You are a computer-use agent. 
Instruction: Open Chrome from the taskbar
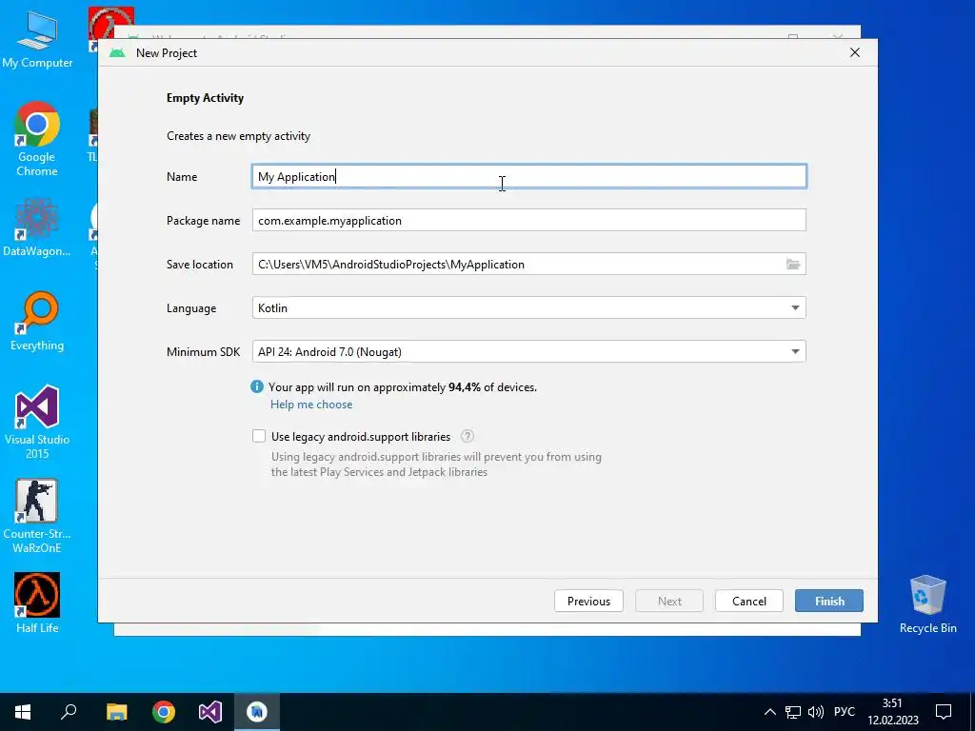pos(164,712)
